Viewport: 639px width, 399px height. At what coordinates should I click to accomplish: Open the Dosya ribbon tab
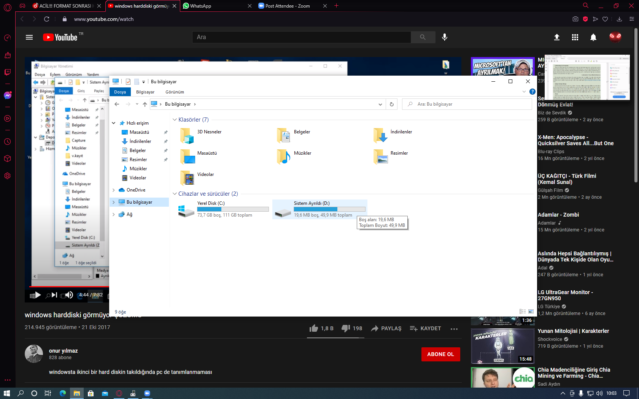point(120,92)
